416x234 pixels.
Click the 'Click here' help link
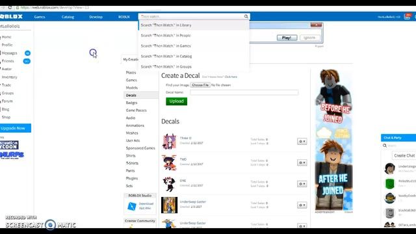[231, 77]
